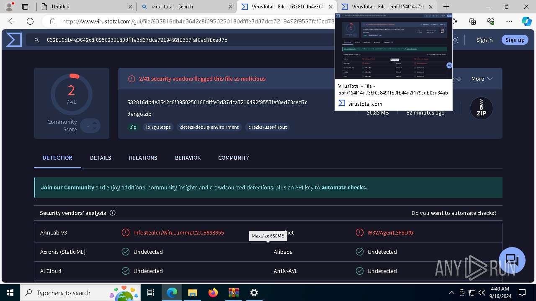Select the AhnLab-V3 vendor name
The height and width of the screenshot is (301, 536).
point(54,232)
